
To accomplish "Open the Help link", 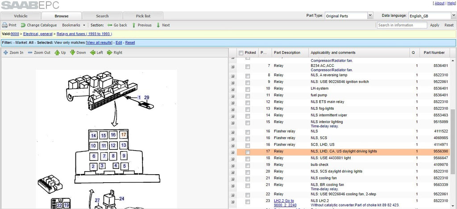I will [x=451, y=3].
